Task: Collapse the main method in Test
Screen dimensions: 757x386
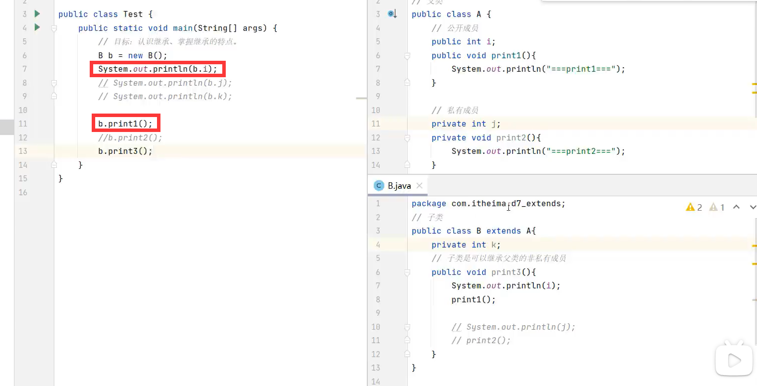Action: [x=54, y=28]
